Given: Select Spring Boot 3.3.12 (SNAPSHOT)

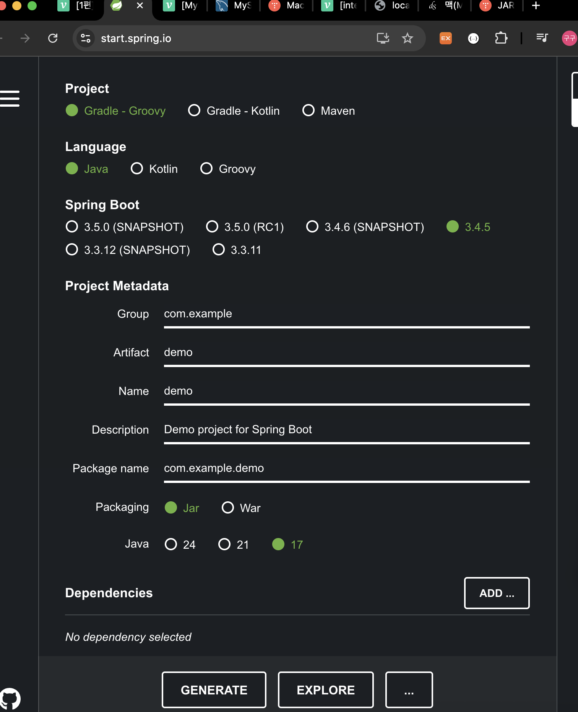Looking at the screenshot, I should [128, 250].
